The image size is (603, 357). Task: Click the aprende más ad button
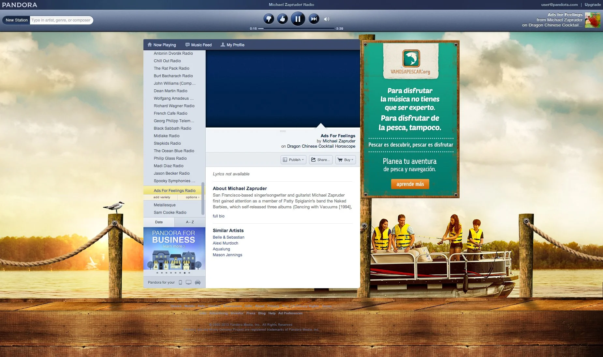tap(410, 184)
